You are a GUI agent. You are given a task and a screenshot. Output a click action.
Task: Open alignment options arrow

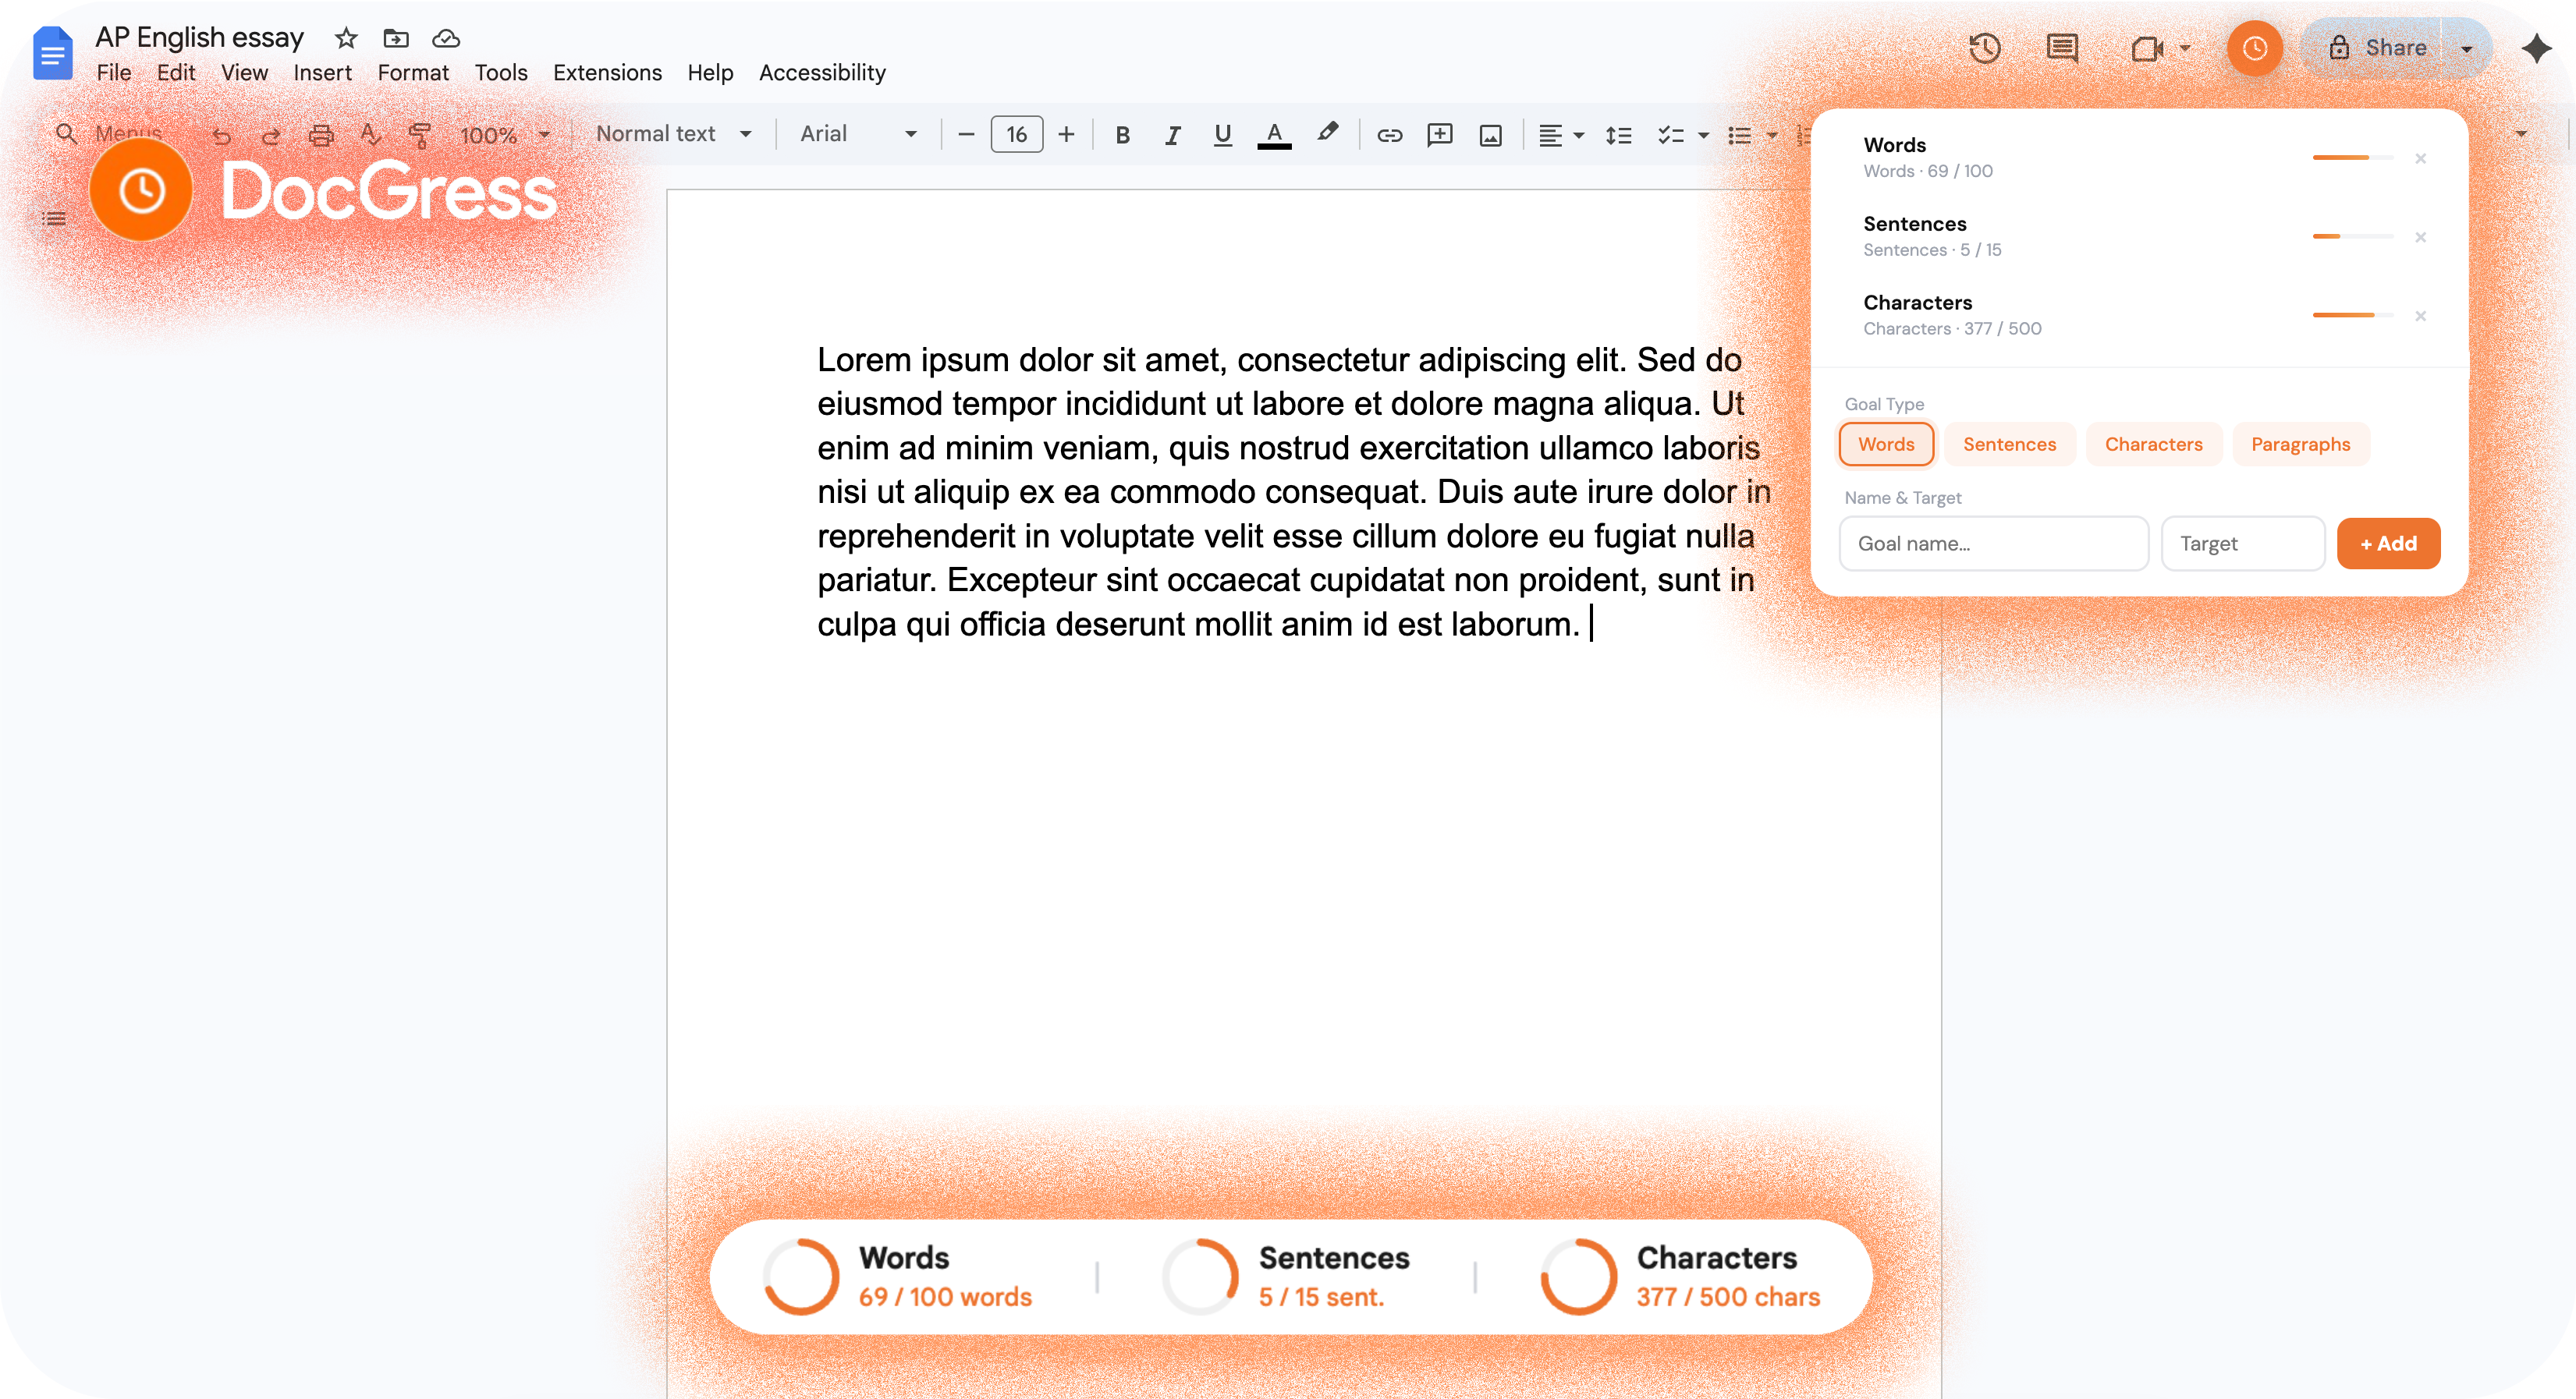pos(1578,135)
